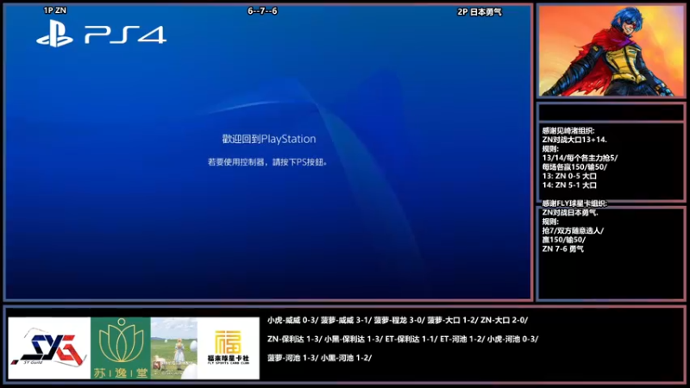Click the '1P ZN' player label
Viewport: 690px width, 388px height.
(x=55, y=10)
